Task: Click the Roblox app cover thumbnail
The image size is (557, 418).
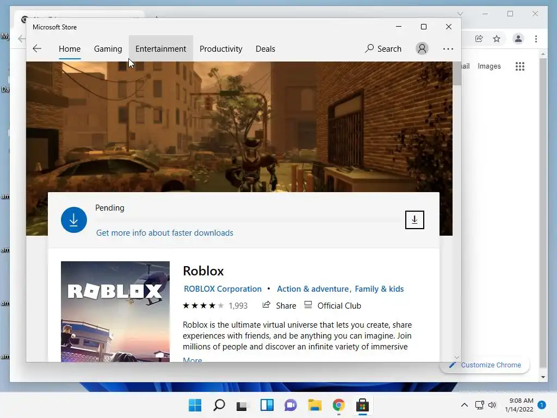Action: 115,312
